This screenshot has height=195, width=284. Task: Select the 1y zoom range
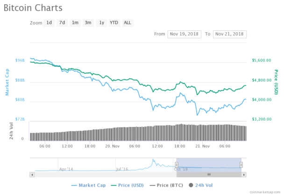[x=101, y=23]
